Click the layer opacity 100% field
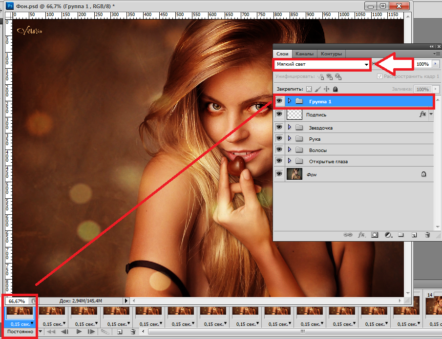Viewport: 442px width, 339px height. click(422, 64)
